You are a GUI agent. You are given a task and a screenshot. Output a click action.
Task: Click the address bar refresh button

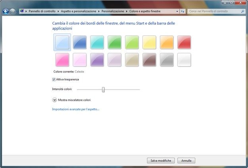coord(183,11)
